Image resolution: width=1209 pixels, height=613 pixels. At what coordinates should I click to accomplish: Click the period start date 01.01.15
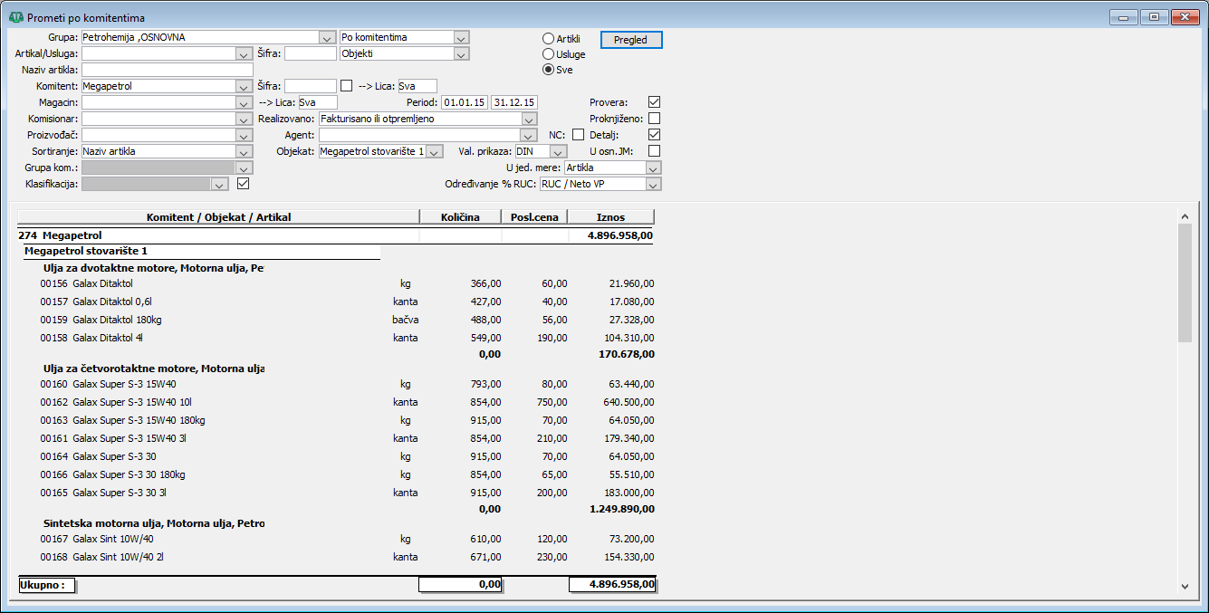pyautogui.click(x=465, y=102)
